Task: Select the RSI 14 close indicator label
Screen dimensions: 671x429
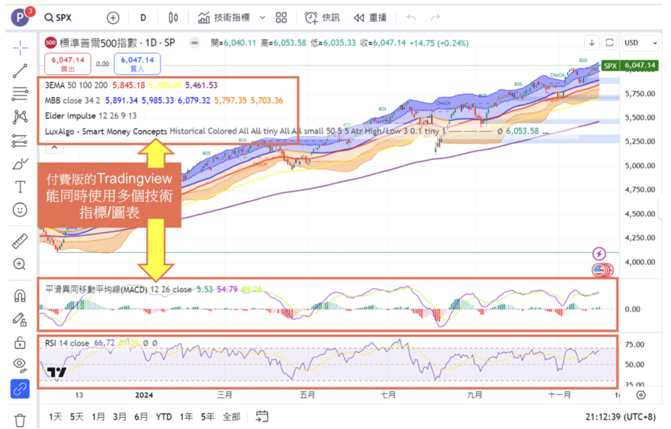Action: point(67,343)
